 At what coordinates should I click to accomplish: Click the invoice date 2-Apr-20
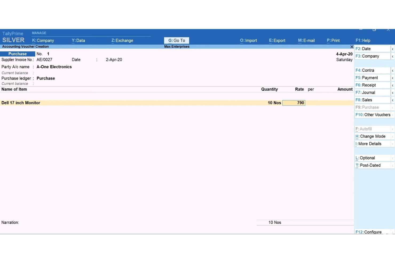114,60
